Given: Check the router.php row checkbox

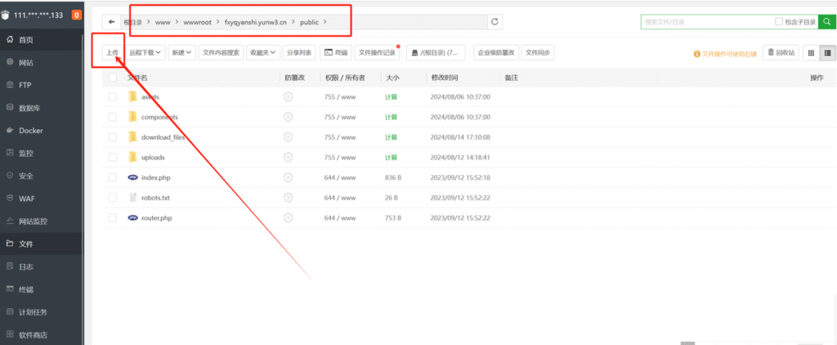Looking at the screenshot, I should [112, 218].
